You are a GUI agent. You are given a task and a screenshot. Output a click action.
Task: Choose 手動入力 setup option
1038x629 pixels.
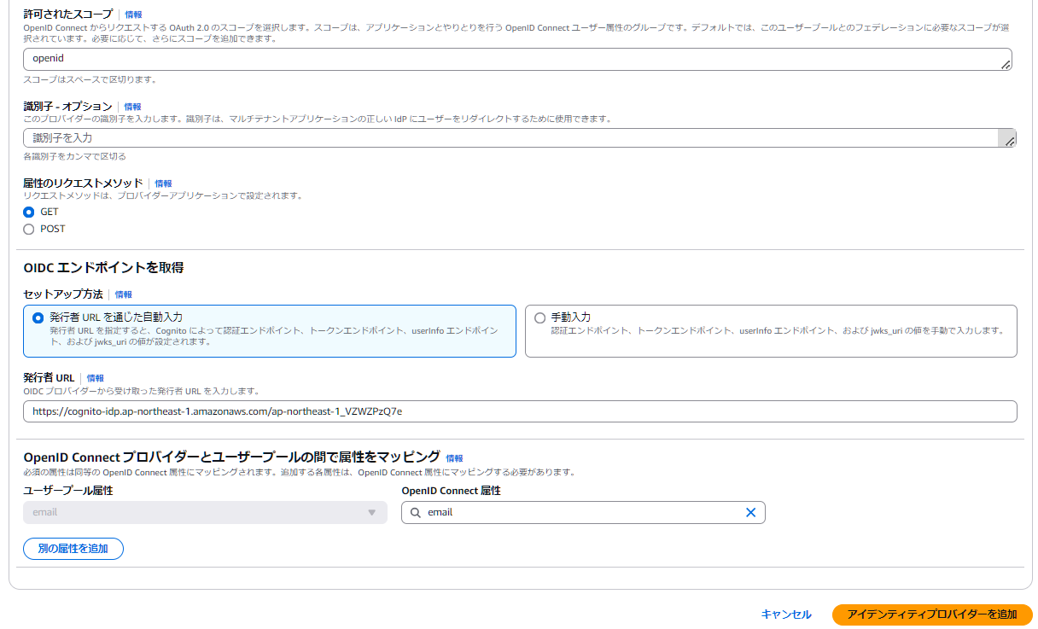pyautogui.click(x=771, y=331)
